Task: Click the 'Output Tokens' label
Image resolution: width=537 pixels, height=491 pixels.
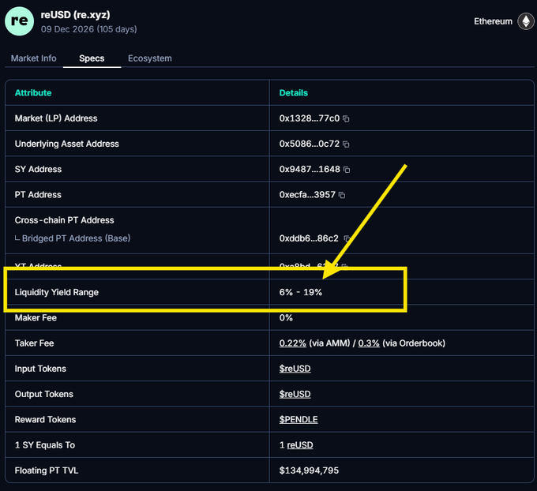Action: coord(44,394)
